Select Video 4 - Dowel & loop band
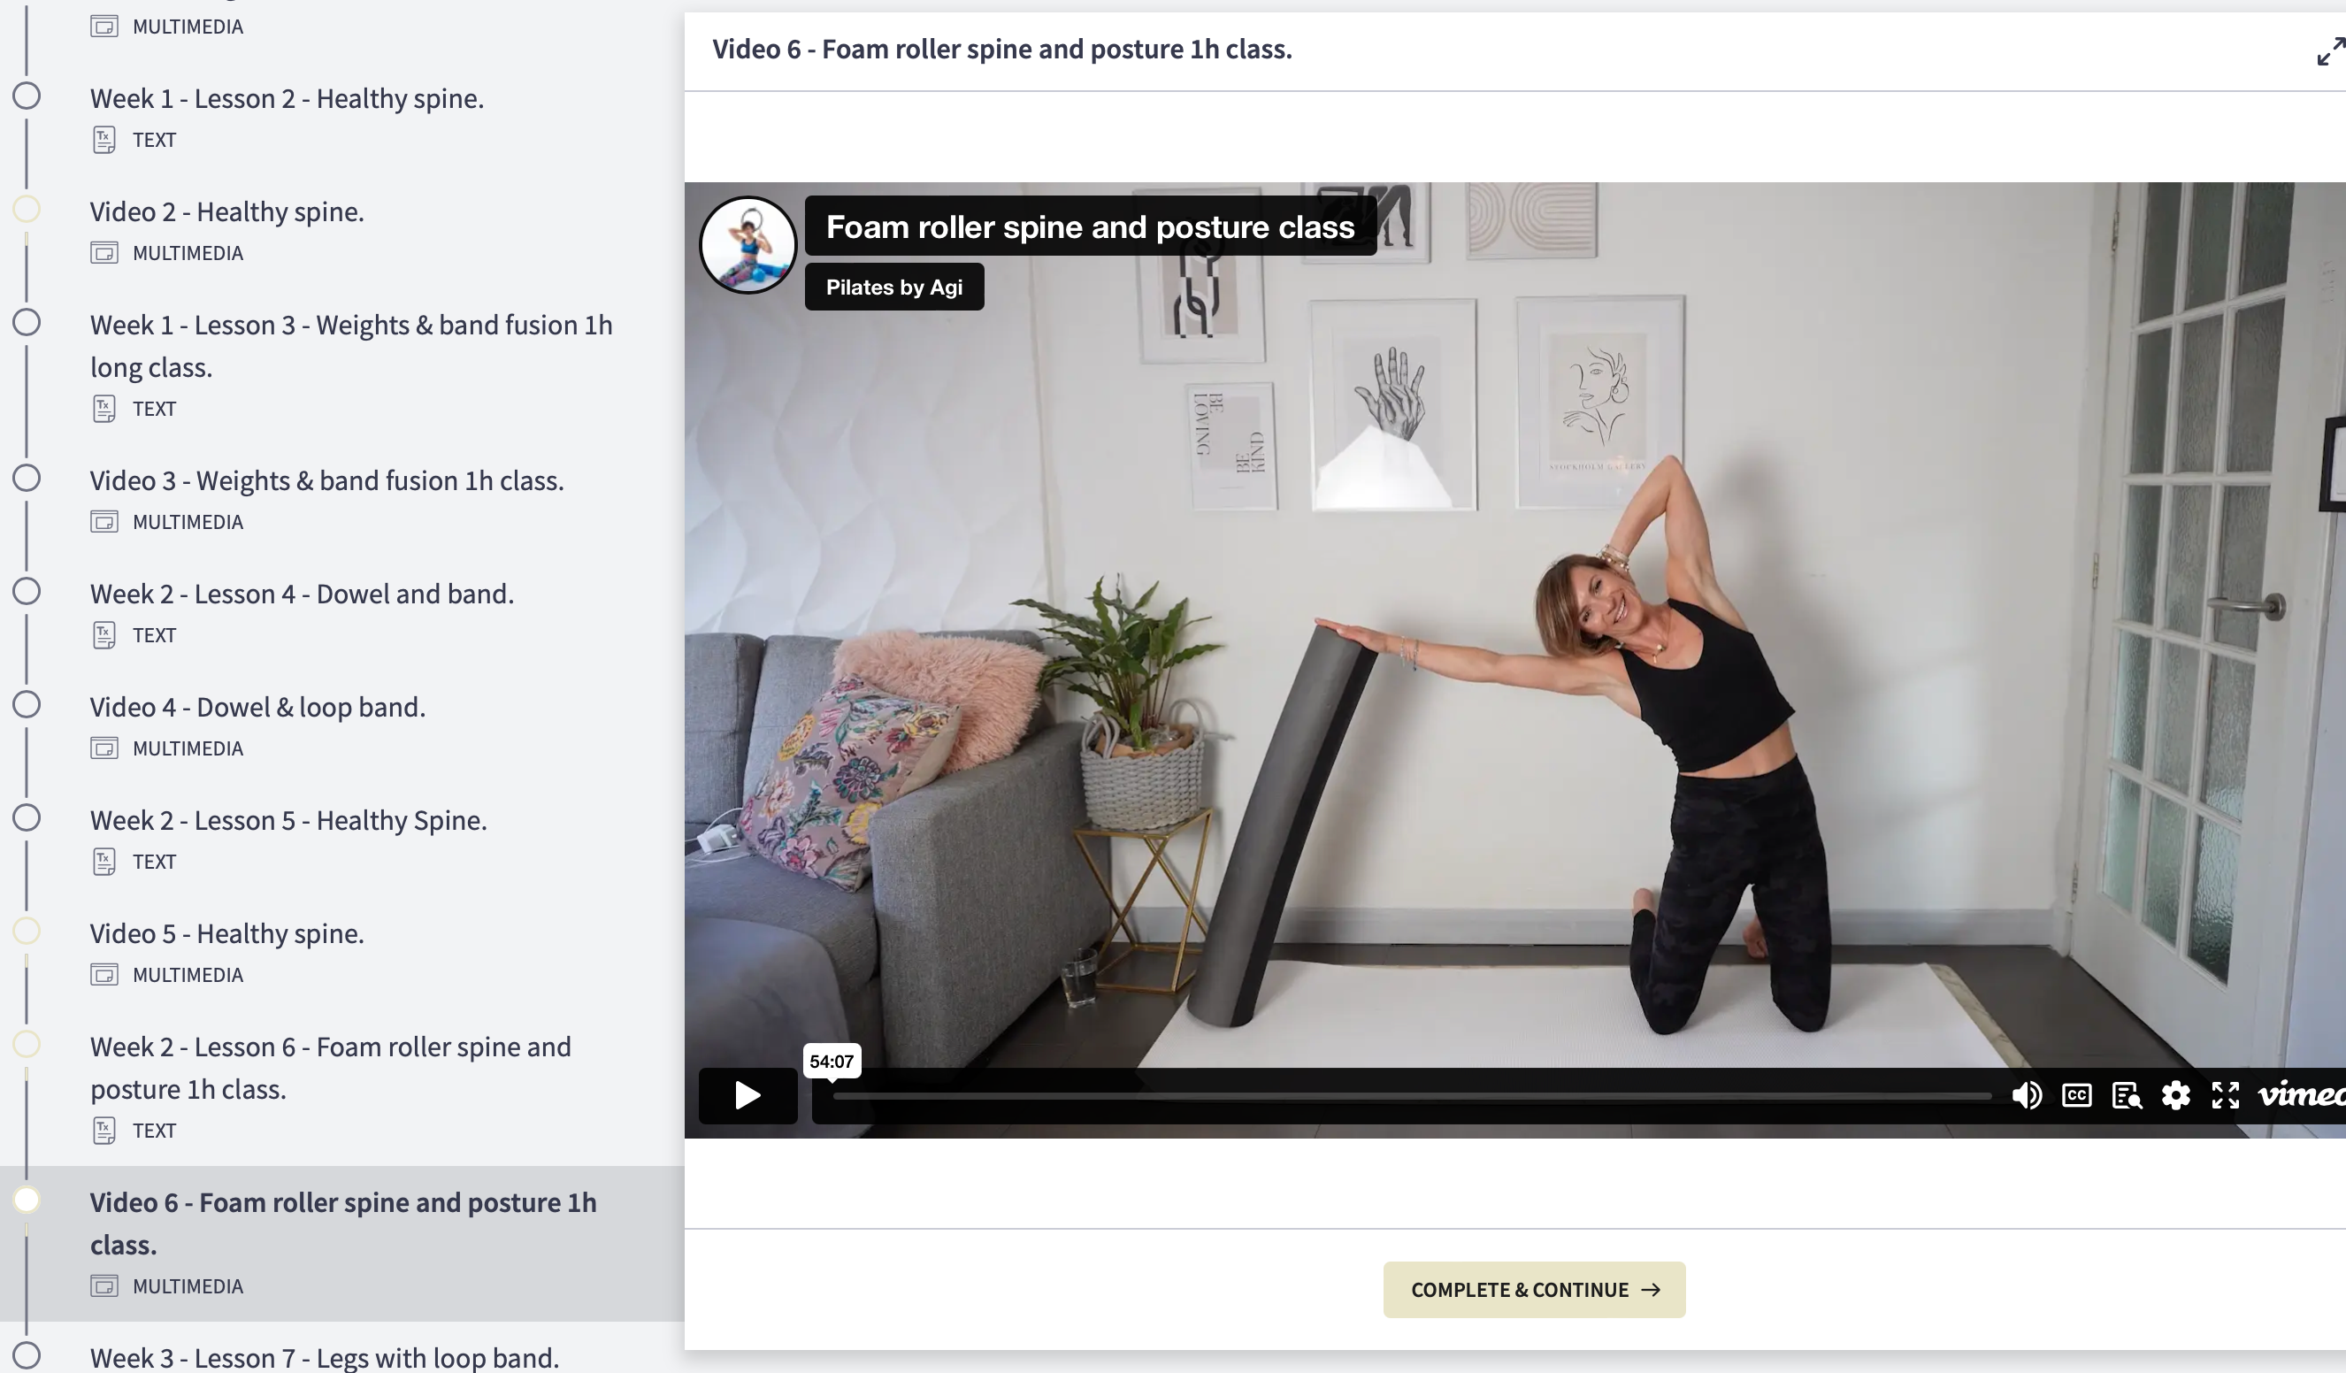 point(257,708)
